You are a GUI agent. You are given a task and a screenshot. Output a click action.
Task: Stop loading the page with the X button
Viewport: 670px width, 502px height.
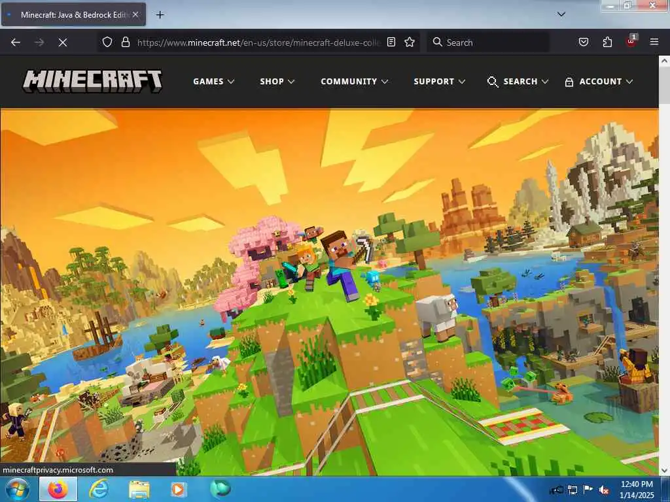[62, 42]
